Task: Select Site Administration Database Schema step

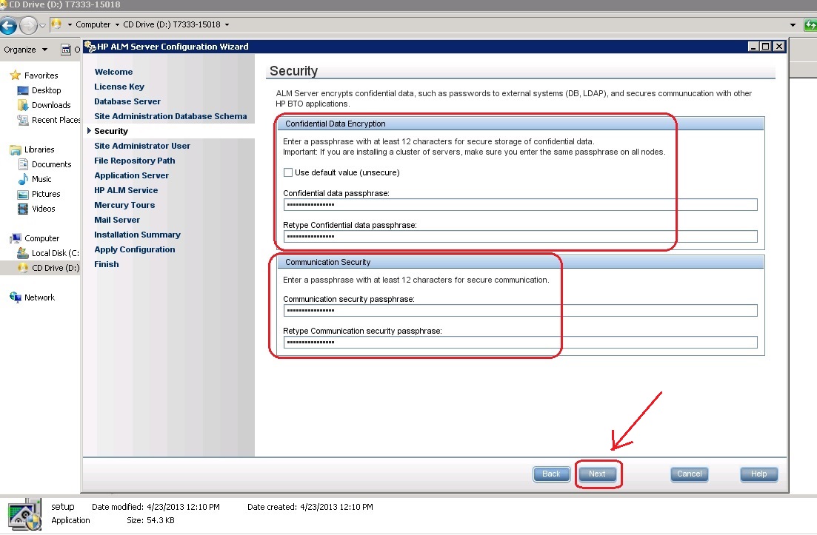Action: pos(170,116)
